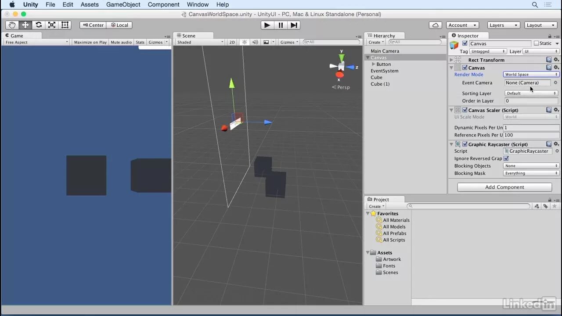The width and height of the screenshot is (562, 316).
Task: Search project by label icon
Action: [x=545, y=206]
